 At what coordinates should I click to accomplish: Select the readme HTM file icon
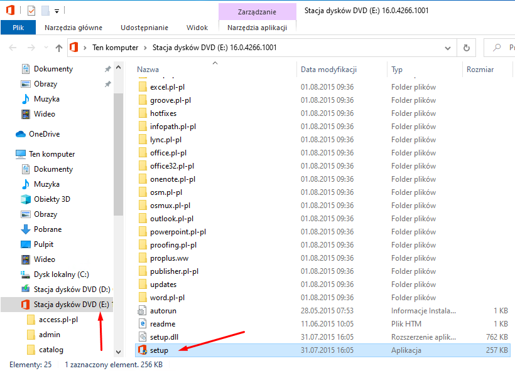[x=142, y=324]
